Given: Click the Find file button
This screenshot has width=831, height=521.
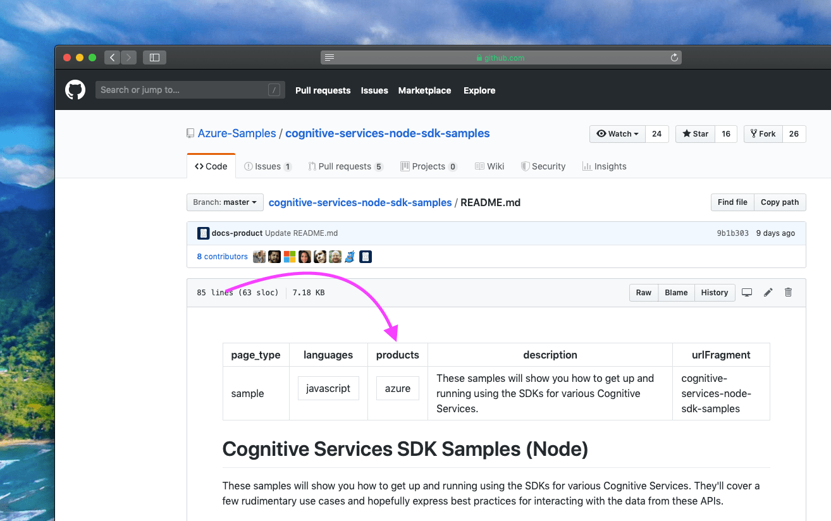Looking at the screenshot, I should pyautogui.click(x=732, y=202).
